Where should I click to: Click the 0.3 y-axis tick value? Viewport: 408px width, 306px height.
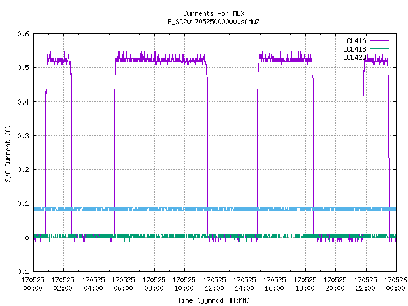pos(23,136)
